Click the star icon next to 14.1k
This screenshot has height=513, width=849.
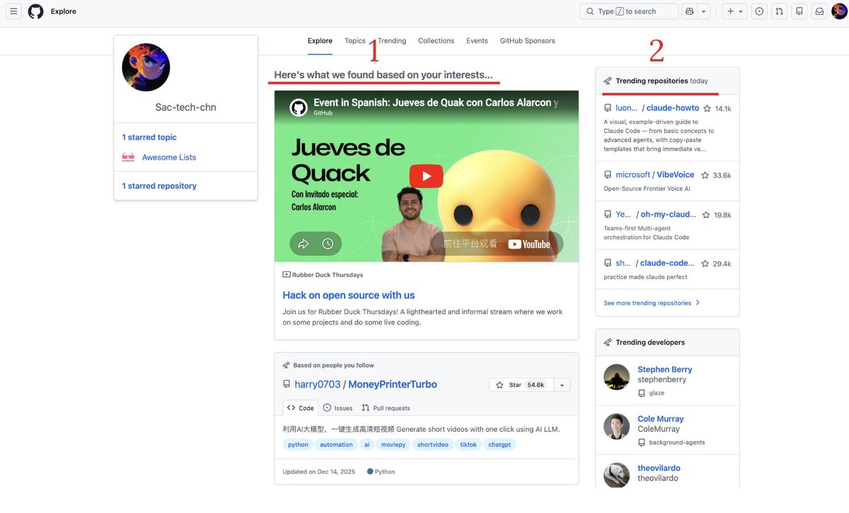[x=707, y=109]
